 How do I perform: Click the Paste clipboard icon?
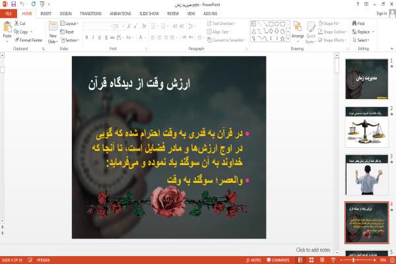(7, 26)
